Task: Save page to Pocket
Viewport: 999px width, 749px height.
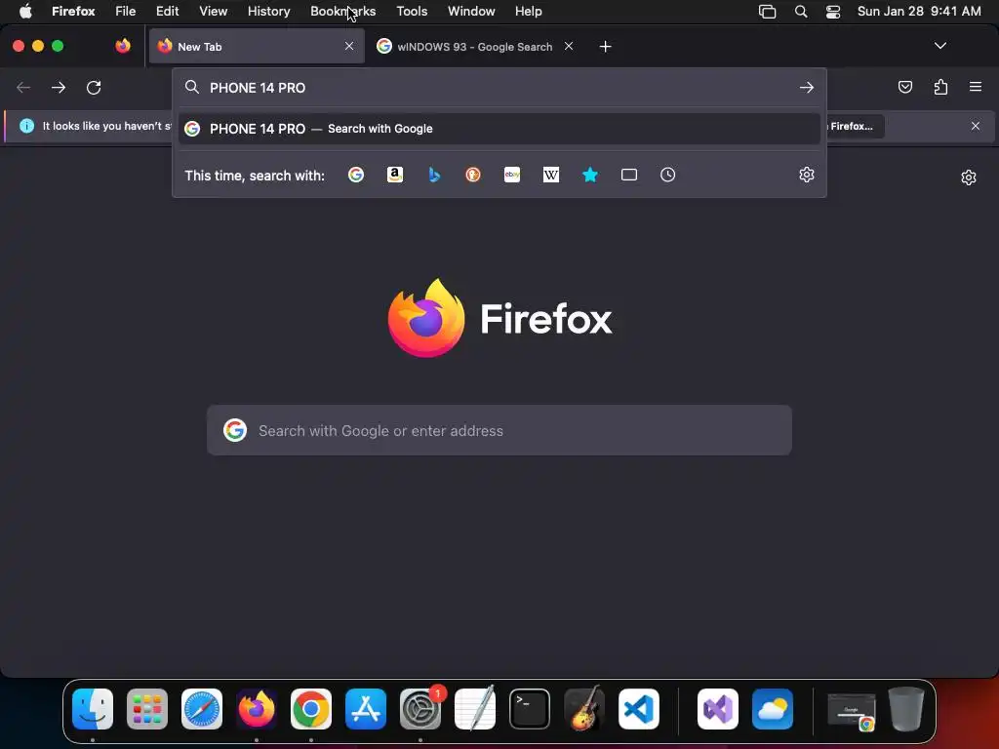Action: (x=905, y=87)
